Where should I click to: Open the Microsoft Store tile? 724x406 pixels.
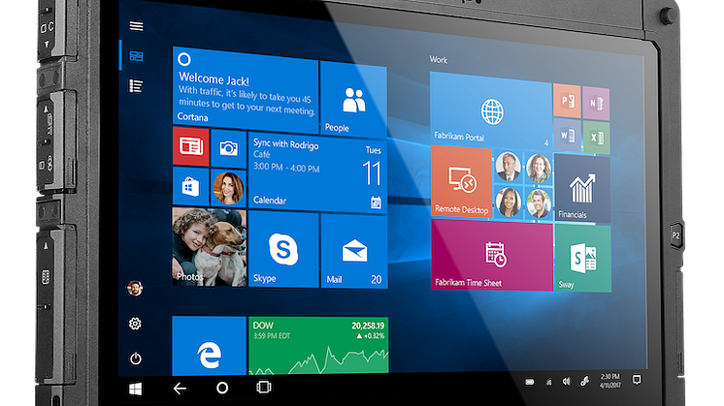pos(190,184)
